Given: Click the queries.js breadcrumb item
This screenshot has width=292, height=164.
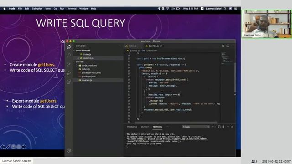Looking at the screenshot, I should click(135, 51).
